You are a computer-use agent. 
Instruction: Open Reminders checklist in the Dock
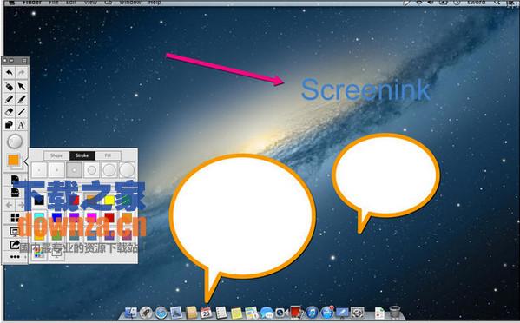pyautogui.click(x=221, y=312)
